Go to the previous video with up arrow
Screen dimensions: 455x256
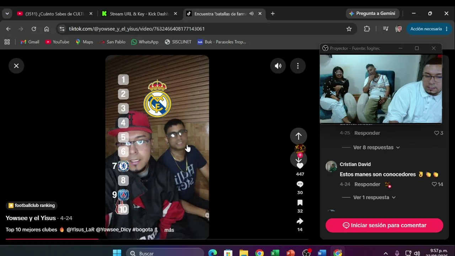click(299, 136)
